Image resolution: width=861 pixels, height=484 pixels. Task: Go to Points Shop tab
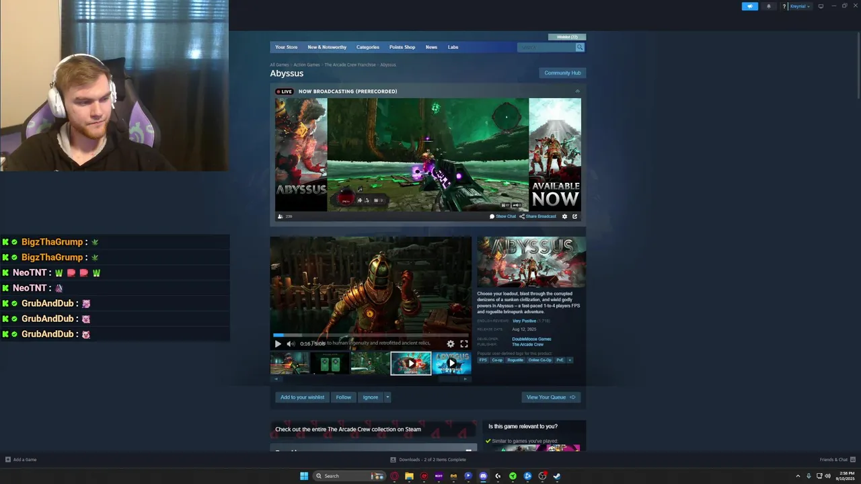pos(402,47)
